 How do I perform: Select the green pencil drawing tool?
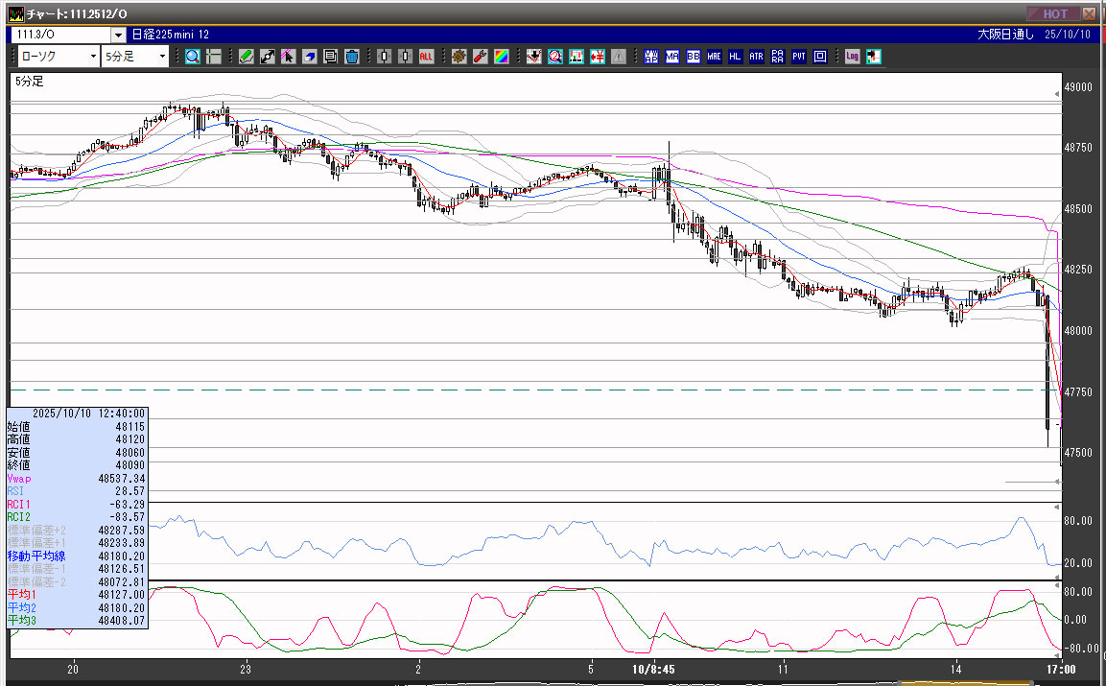247,57
